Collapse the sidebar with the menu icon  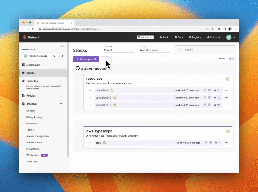(x=62, y=46)
